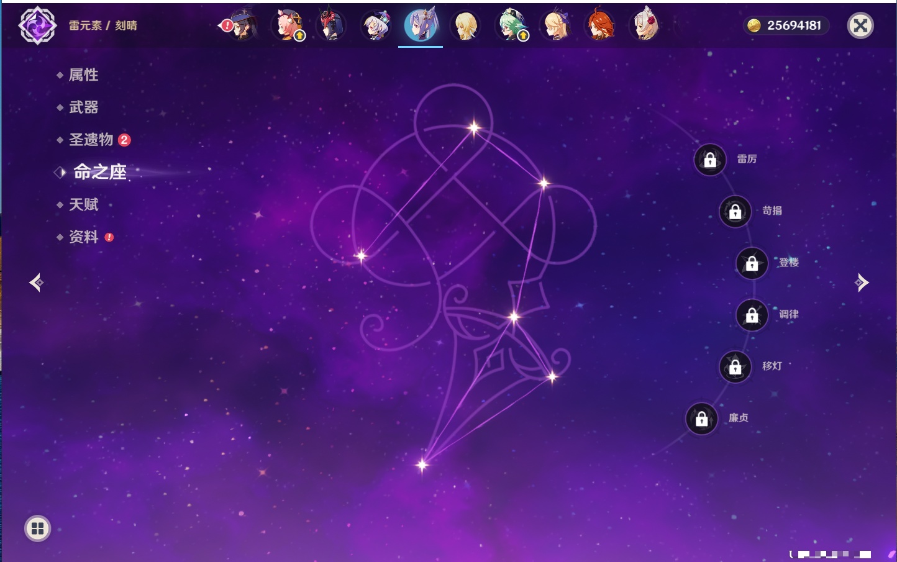897x562 pixels.
Task: Click the Electro element emblem icon
Action: pos(37,25)
